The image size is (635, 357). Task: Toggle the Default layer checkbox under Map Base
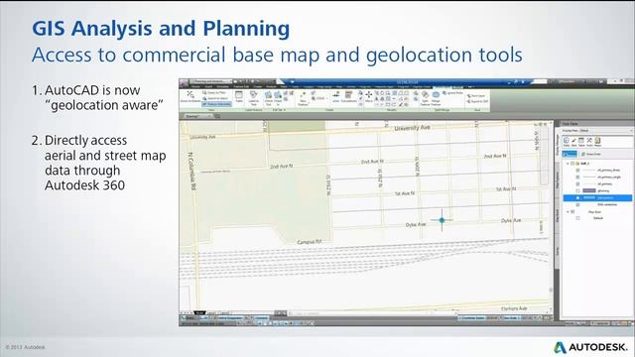pyautogui.click(x=577, y=218)
